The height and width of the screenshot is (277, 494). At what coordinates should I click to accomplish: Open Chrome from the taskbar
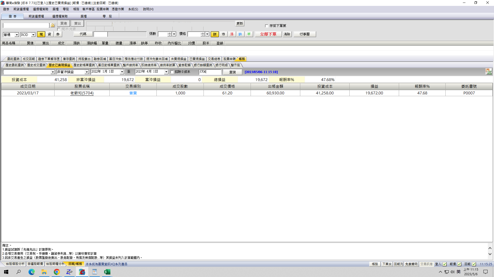pos(57,272)
